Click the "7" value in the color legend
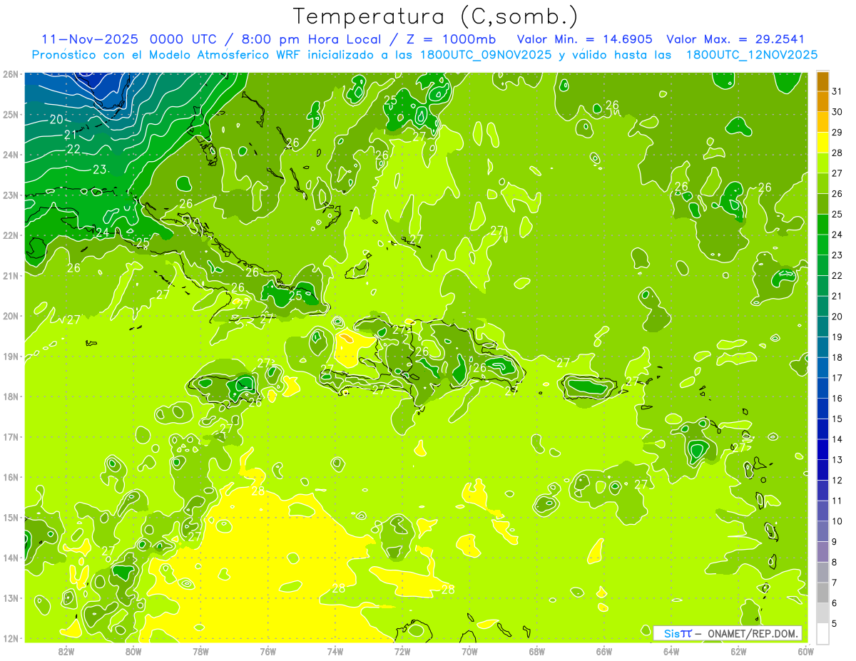 835,583
